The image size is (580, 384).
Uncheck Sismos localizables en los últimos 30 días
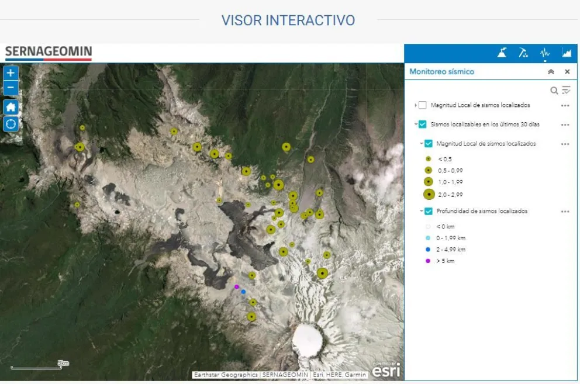point(423,124)
